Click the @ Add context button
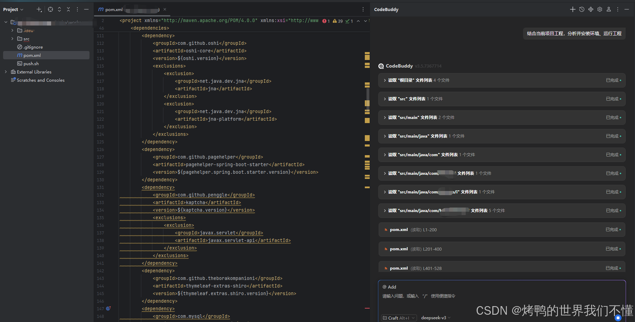The image size is (635, 322). 389,287
